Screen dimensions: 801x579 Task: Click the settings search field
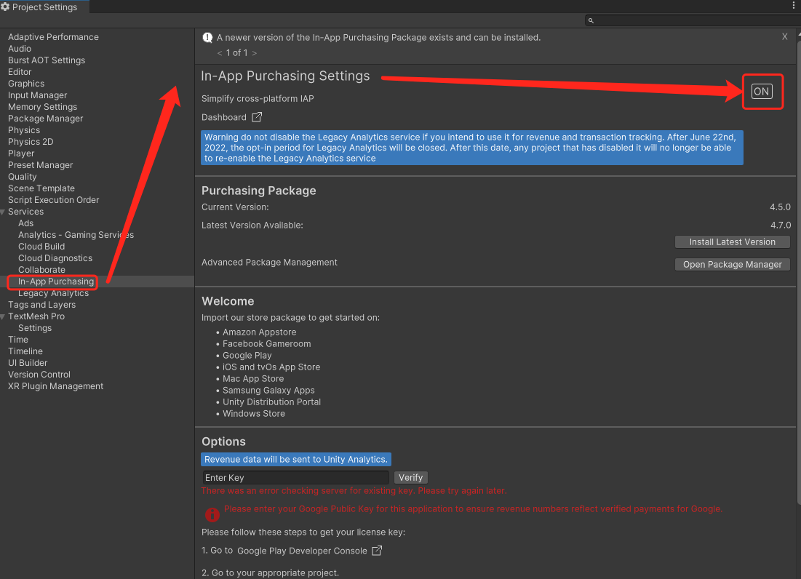(691, 21)
